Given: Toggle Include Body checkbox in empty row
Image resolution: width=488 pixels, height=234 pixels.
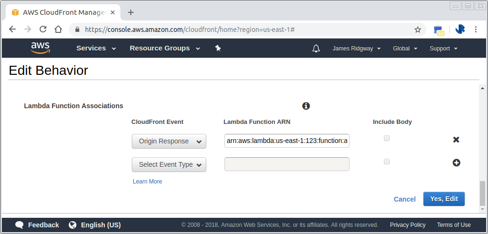Looking at the screenshot, I should [387, 162].
